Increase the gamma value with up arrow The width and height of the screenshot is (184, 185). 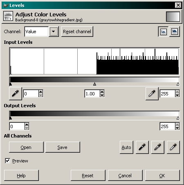point(102,92)
